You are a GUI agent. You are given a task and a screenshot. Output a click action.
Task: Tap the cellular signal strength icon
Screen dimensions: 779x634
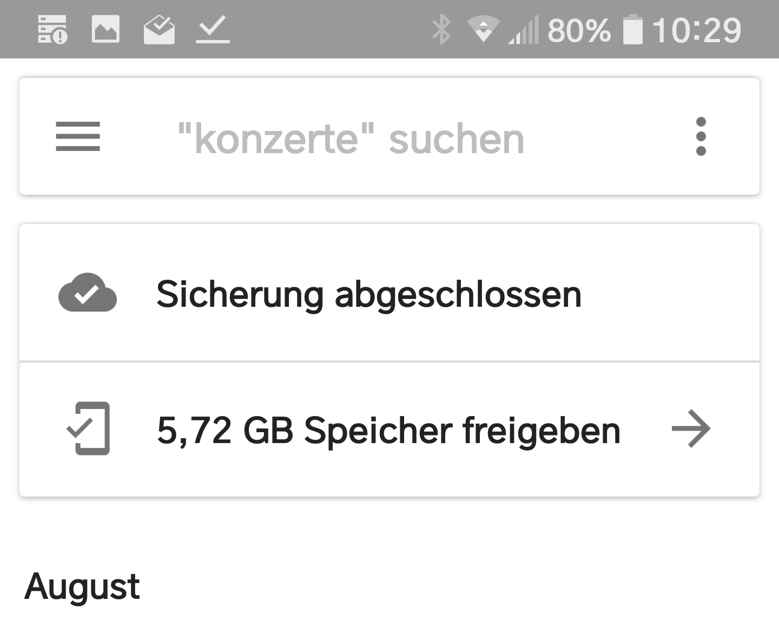click(x=524, y=30)
